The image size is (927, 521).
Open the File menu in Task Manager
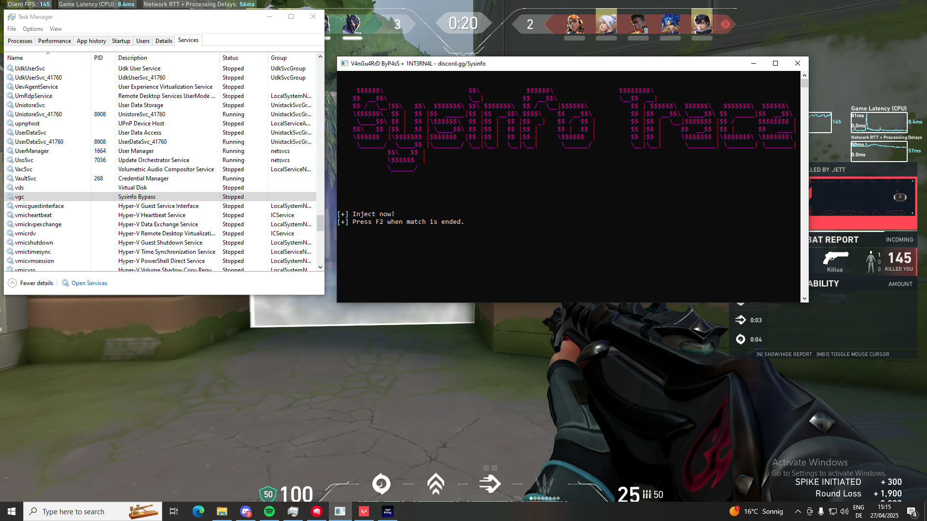click(x=12, y=29)
